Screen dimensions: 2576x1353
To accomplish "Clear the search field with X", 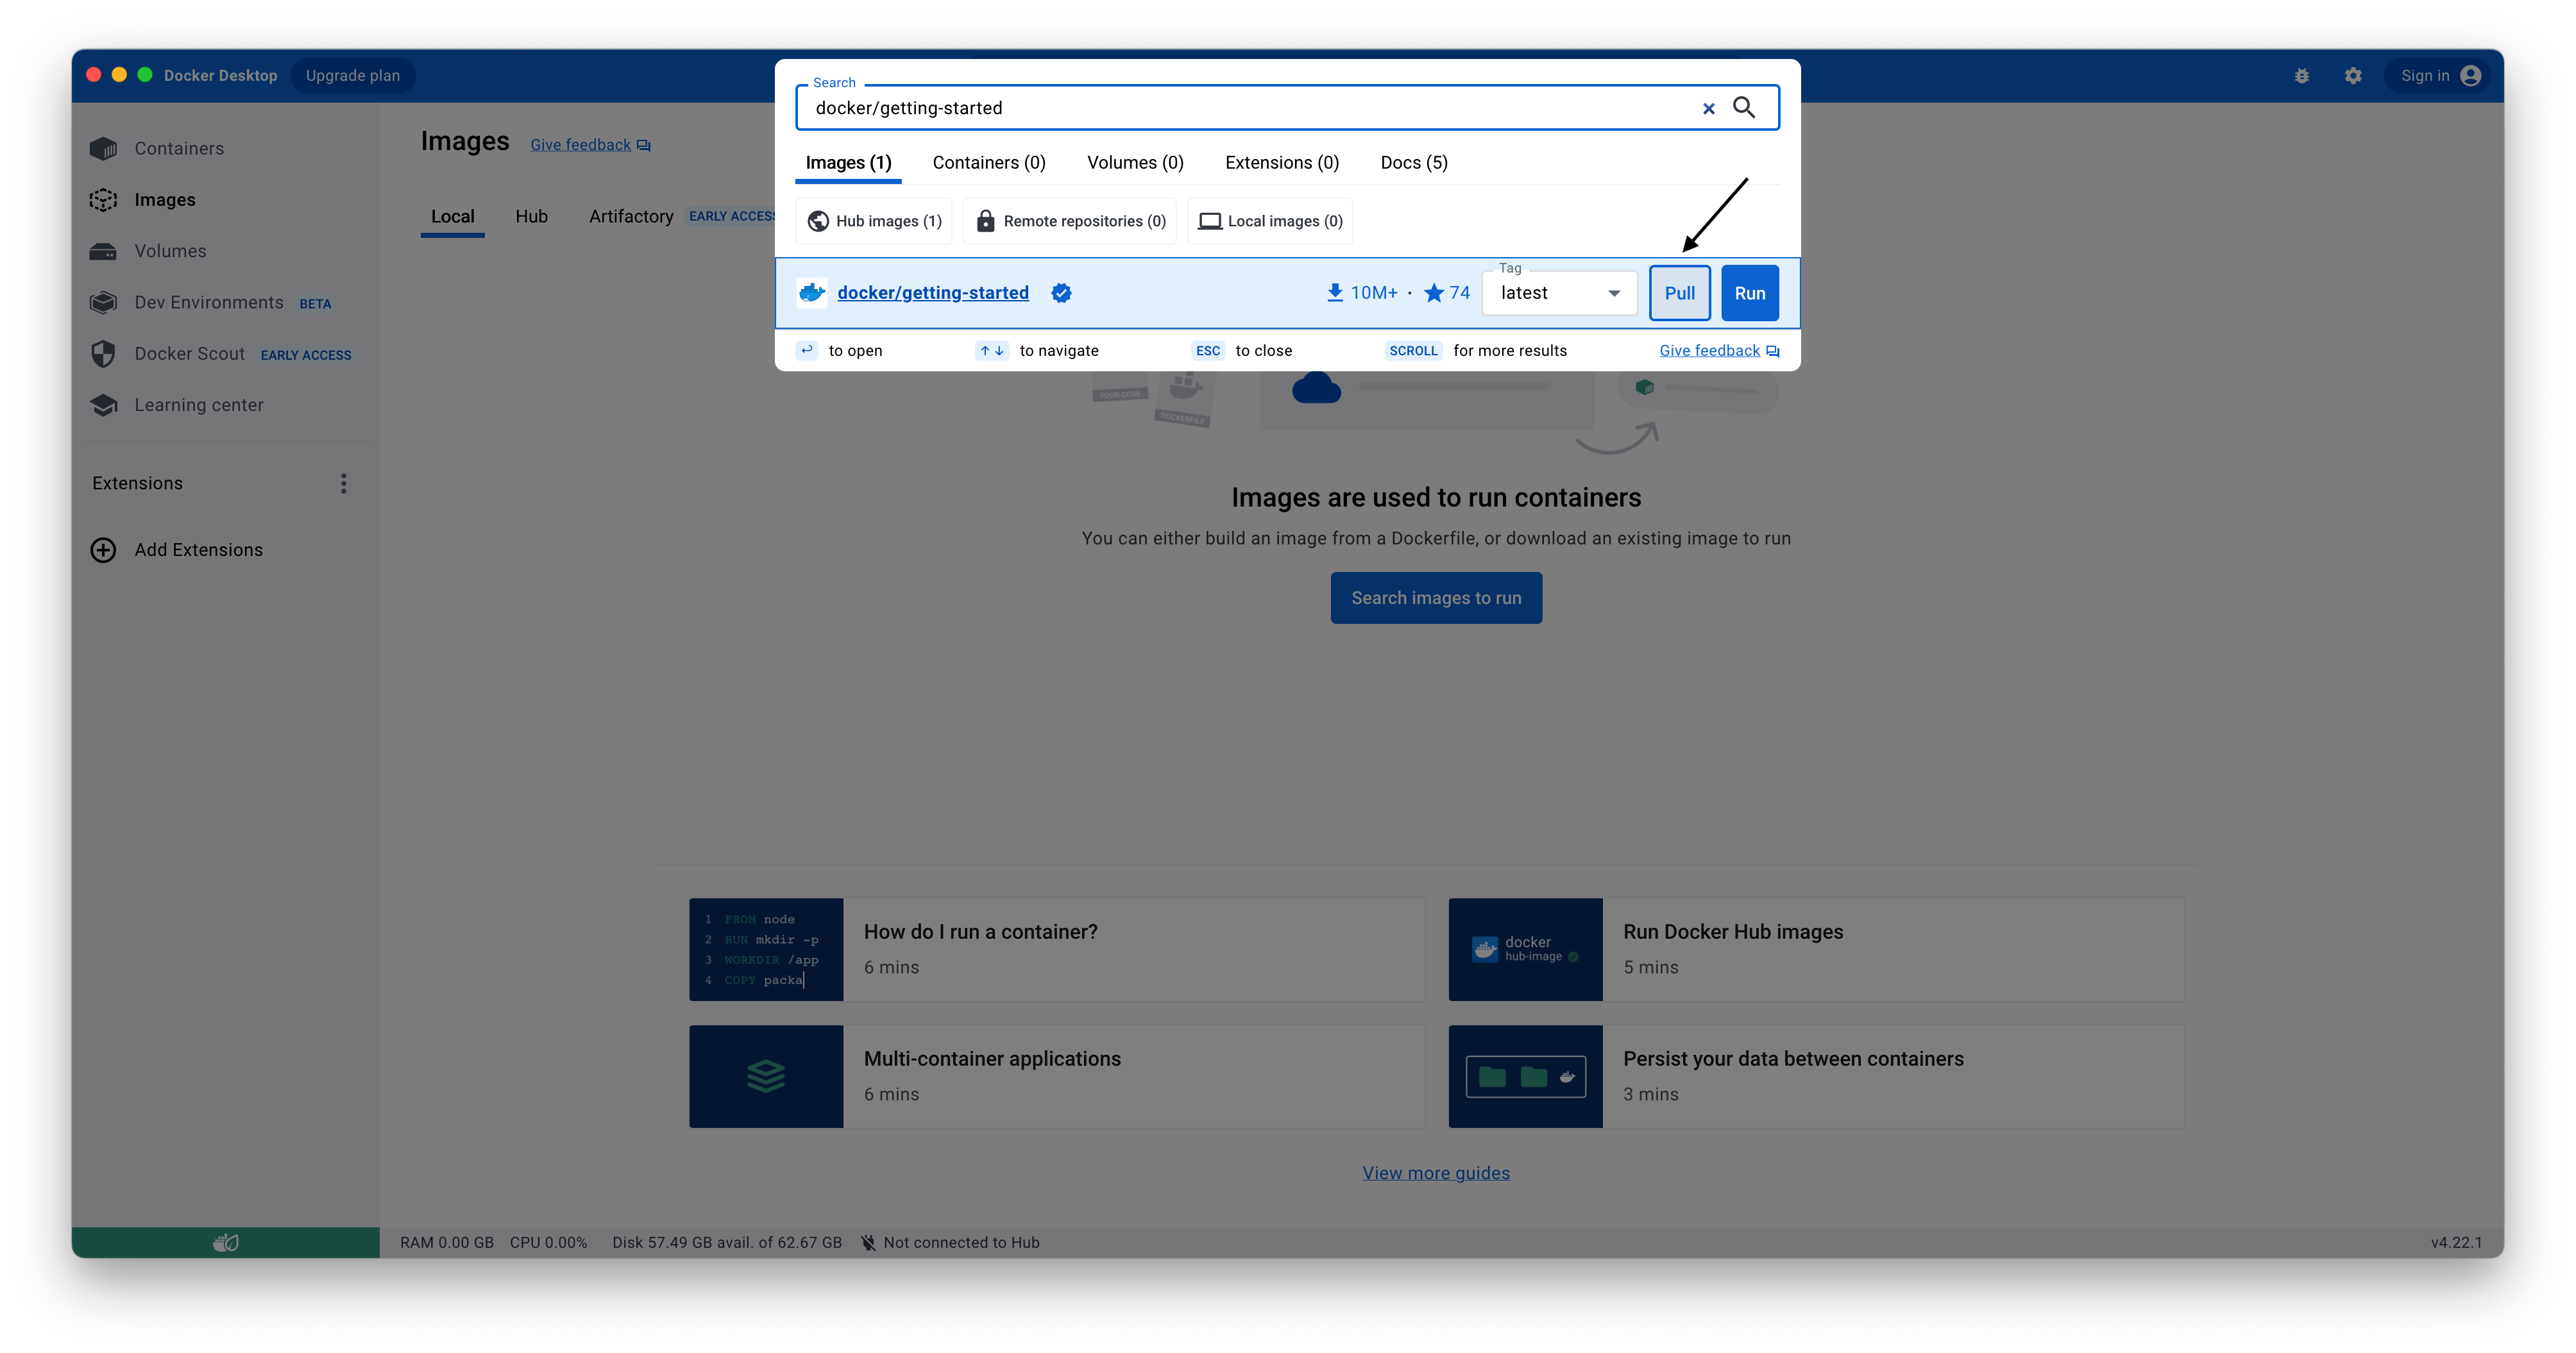I will click(1708, 108).
